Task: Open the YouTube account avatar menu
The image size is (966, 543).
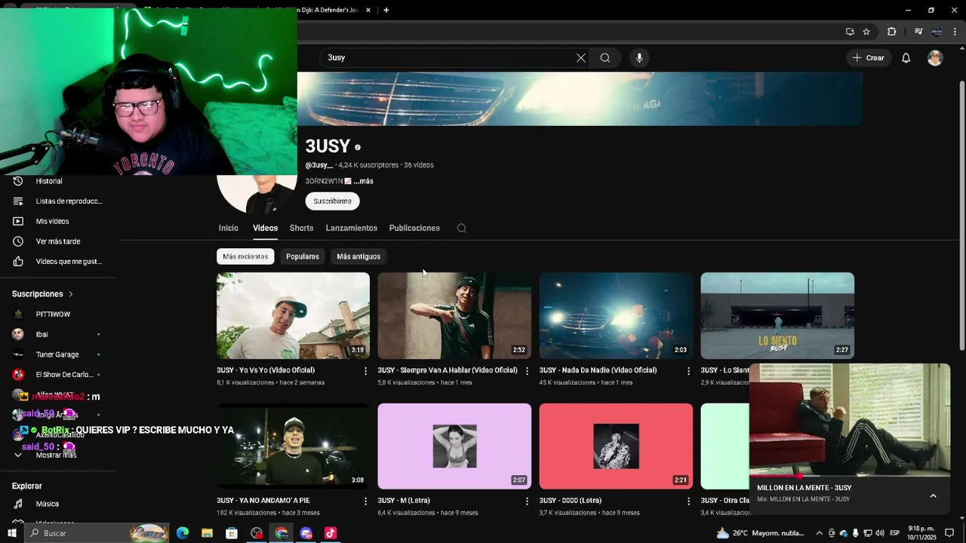Action: click(x=935, y=58)
